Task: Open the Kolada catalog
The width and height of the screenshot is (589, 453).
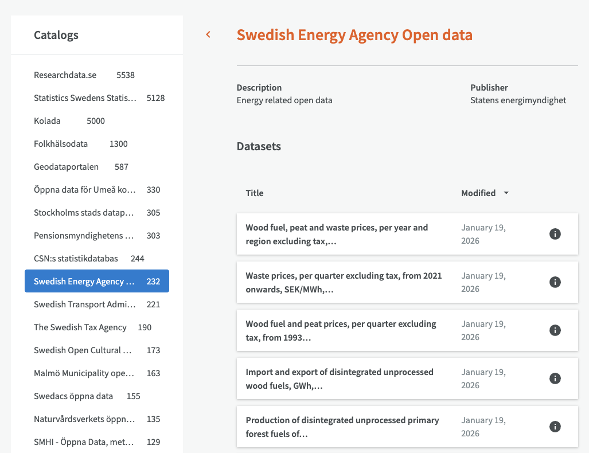Action: click(x=47, y=121)
